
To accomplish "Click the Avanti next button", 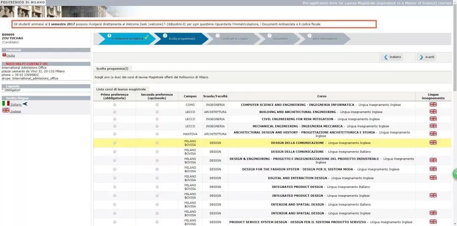I will [x=427, y=57].
